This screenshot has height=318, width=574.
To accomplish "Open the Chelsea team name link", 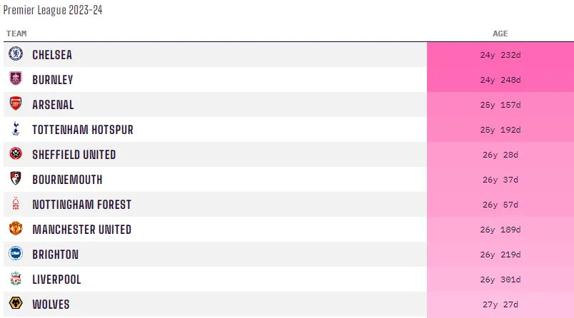I will click(x=52, y=55).
